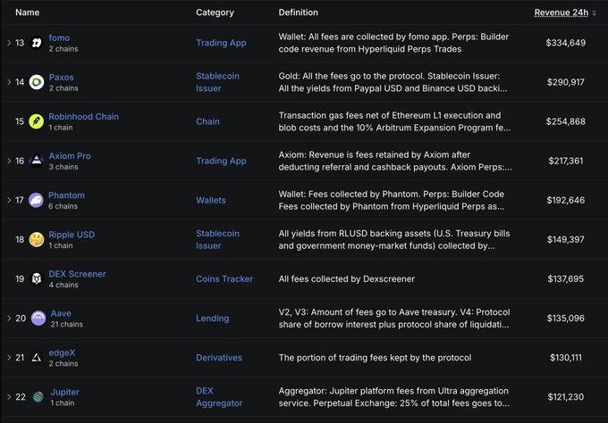Open the DEX Screener link

[77, 274]
